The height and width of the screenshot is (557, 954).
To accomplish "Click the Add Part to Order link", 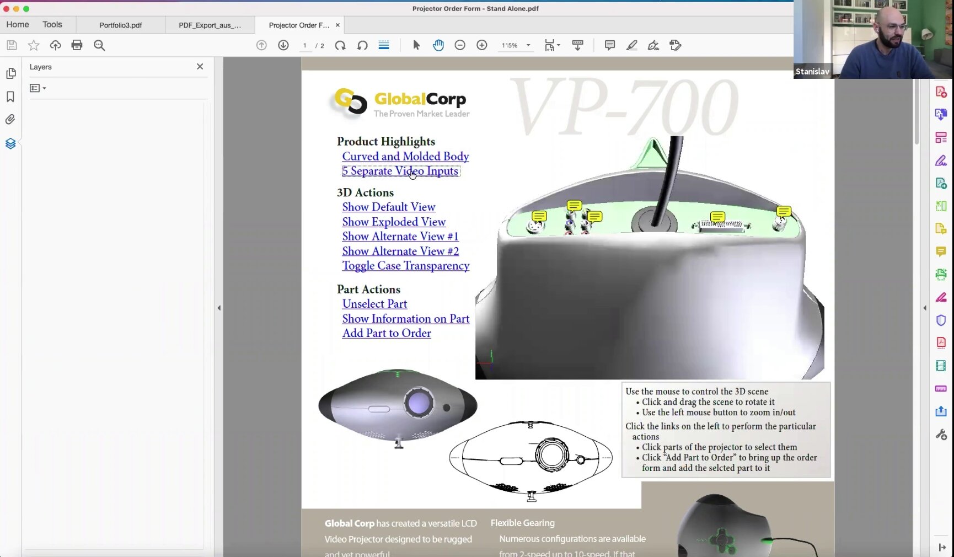I will (387, 333).
